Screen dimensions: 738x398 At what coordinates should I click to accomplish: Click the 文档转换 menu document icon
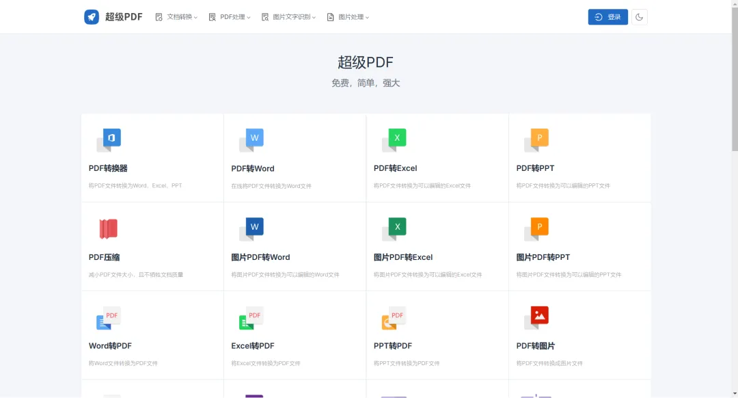click(x=159, y=17)
